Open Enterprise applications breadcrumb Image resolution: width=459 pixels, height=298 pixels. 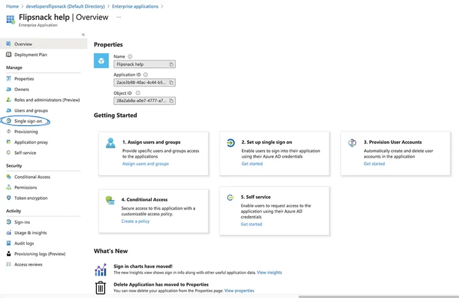[x=135, y=6]
